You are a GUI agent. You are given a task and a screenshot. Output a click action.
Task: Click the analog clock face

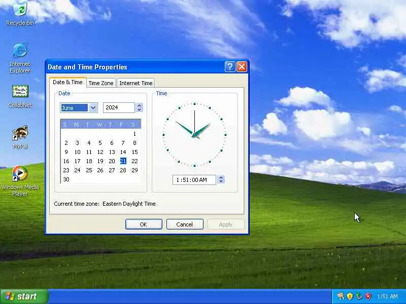click(x=194, y=134)
